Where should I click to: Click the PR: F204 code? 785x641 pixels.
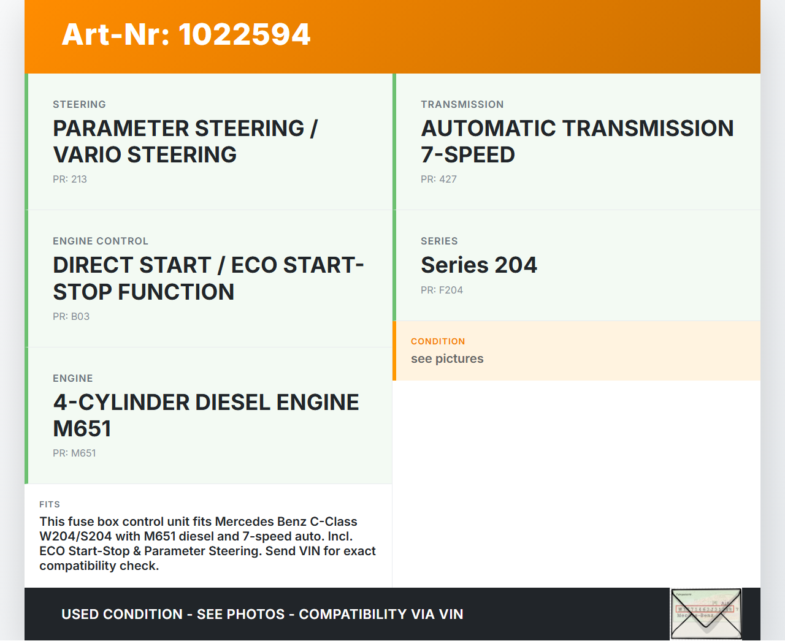tap(442, 290)
